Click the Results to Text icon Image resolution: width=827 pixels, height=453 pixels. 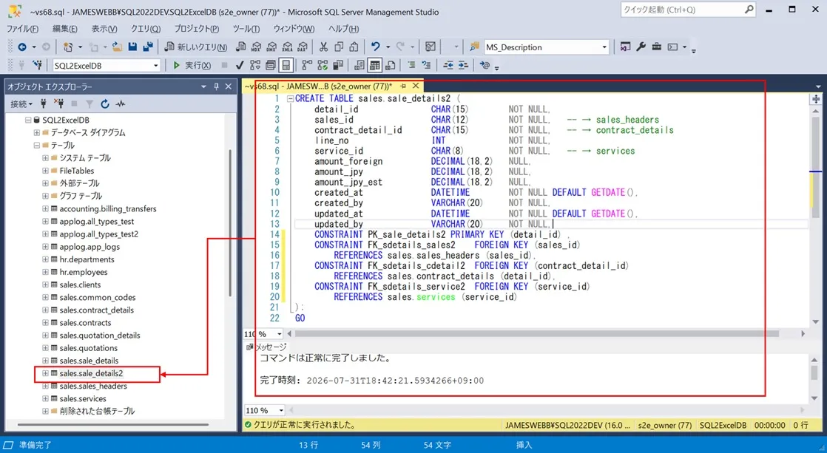(360, 65)
